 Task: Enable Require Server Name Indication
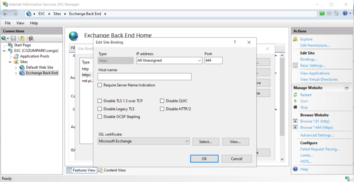click(100, 85)
